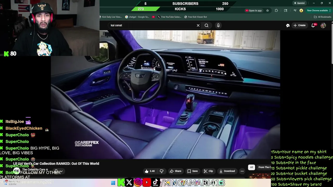The width and height of the screenshot is (333, 187).
Task: Click the search-tabs icon in Chrome toolbar
Action: coord(286,10)
